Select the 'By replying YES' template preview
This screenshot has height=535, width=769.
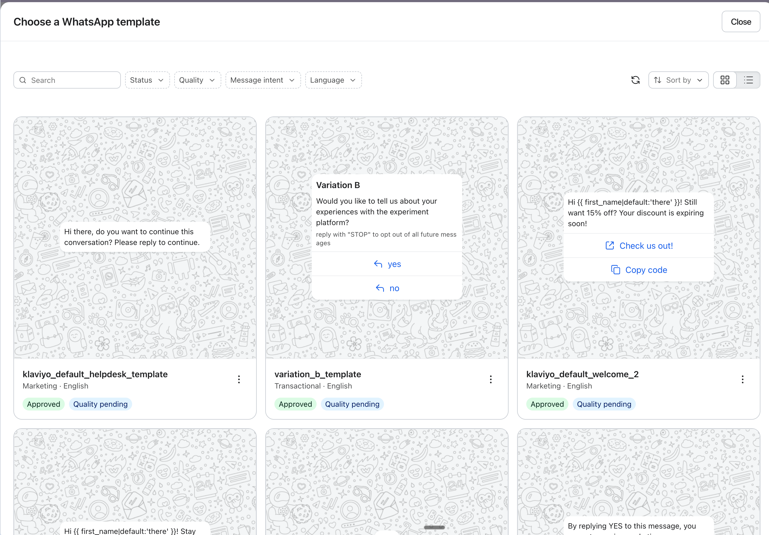tap(639, 482)
